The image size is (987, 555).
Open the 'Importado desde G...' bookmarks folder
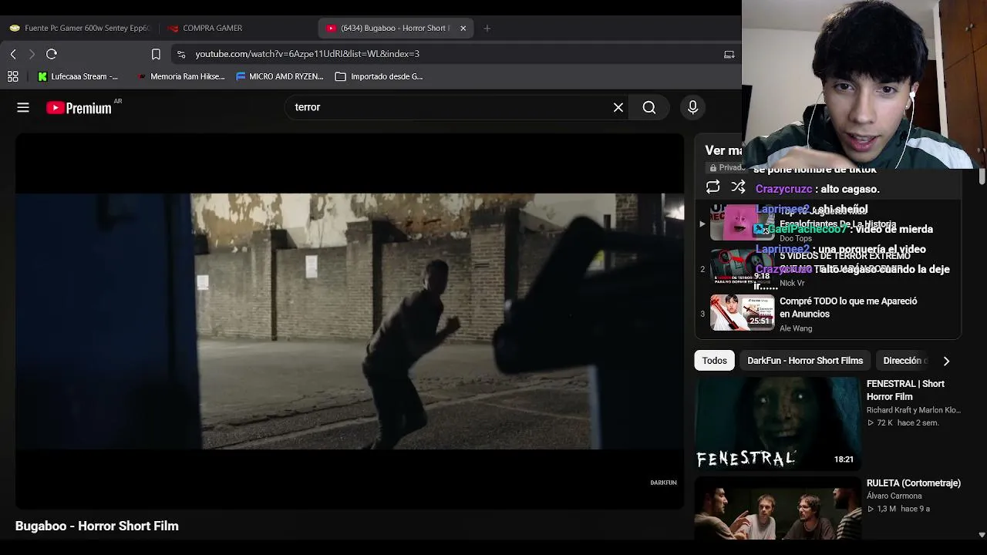coord(379,76)
